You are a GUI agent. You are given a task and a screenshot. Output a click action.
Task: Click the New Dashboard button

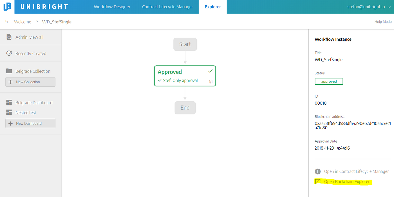coord(30,123)
